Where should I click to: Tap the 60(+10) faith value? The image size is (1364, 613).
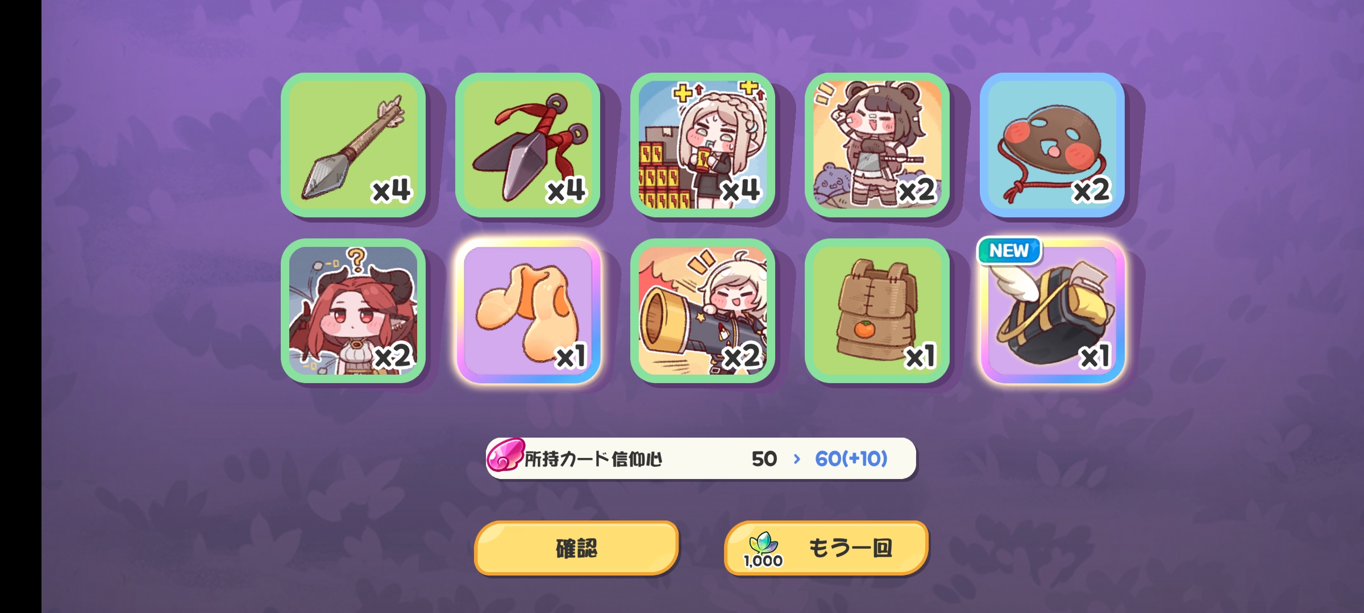tap(851, 459)
